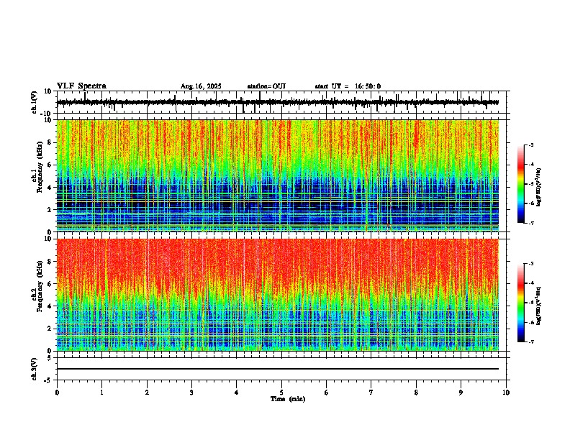The height and width of the screenshot is (440, 570).
Task: Click the "-7" label on ch.1 colorbar
Action: tap(530, 223)
